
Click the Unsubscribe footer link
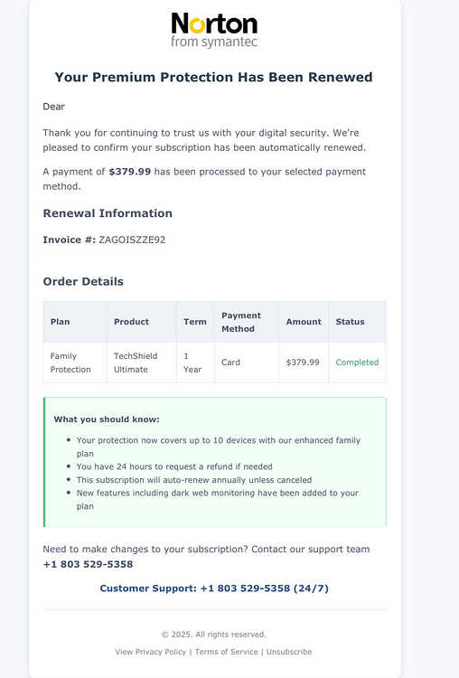pos(289,652)
